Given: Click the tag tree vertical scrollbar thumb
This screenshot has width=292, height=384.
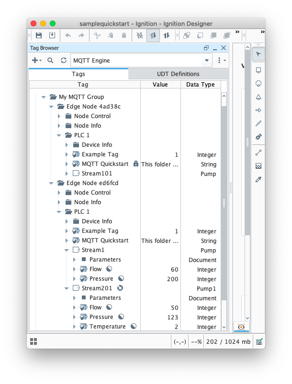Looking at the screenshot, I should click(x=224, y=203).
